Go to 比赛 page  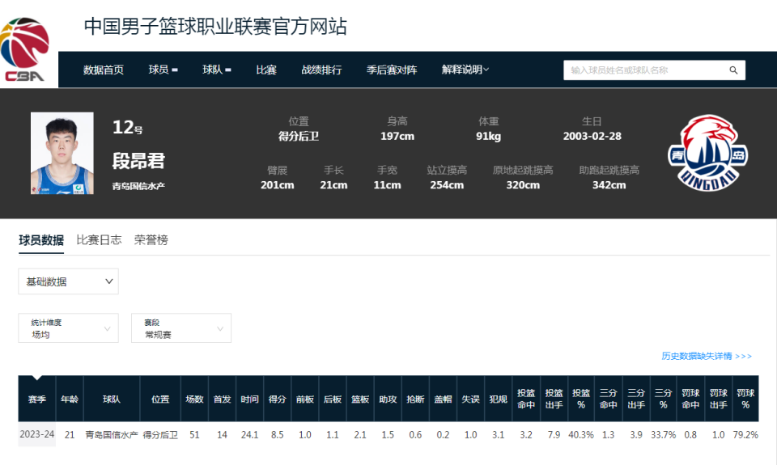pyautogui.click(x=266, y=70)
